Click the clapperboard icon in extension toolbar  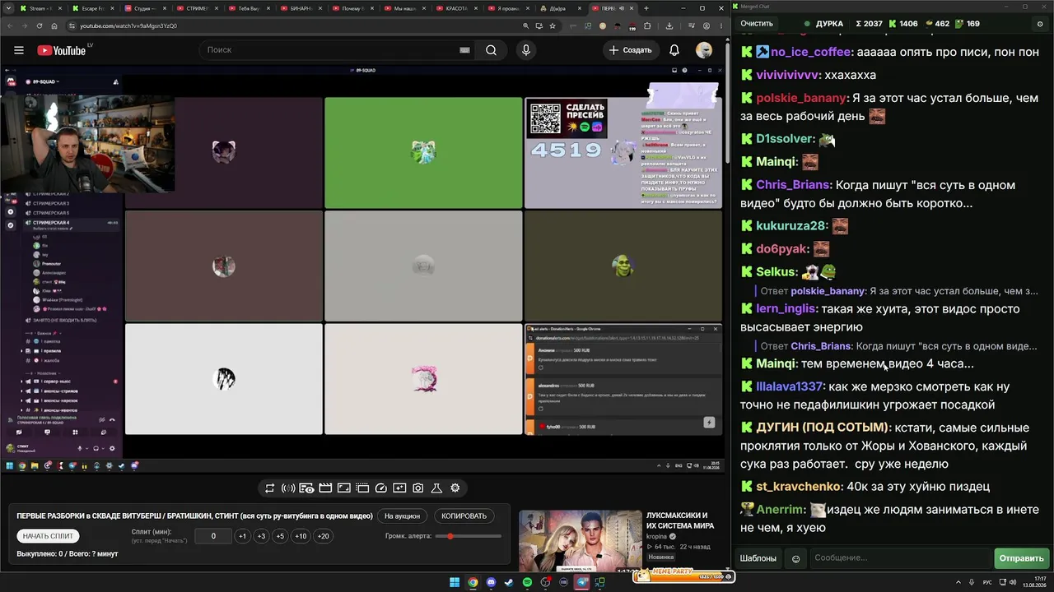point(325,488)
